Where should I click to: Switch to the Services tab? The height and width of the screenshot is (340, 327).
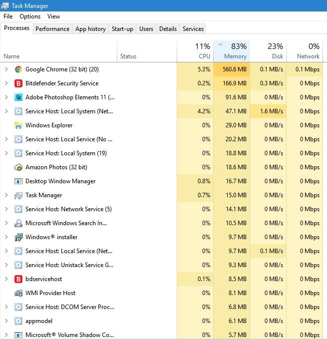(x=193, y=29)
